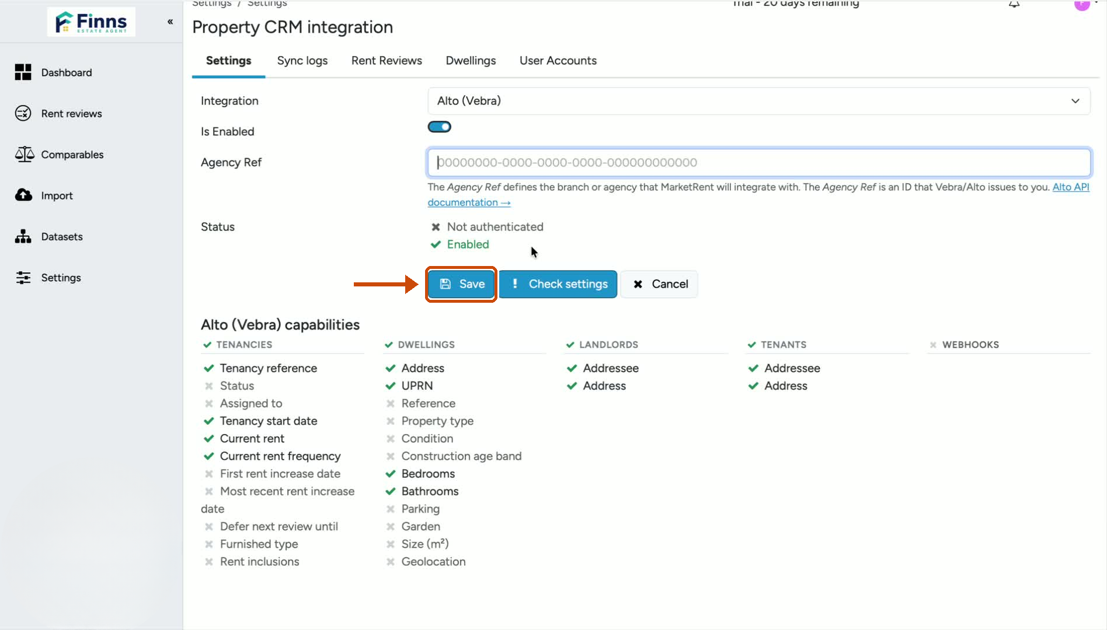Click the Most recent rent increase text
Screen dimensions: 1107x630
287,491
